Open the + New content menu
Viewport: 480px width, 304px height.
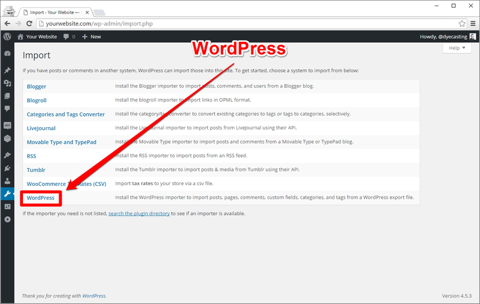pos(91,37)
